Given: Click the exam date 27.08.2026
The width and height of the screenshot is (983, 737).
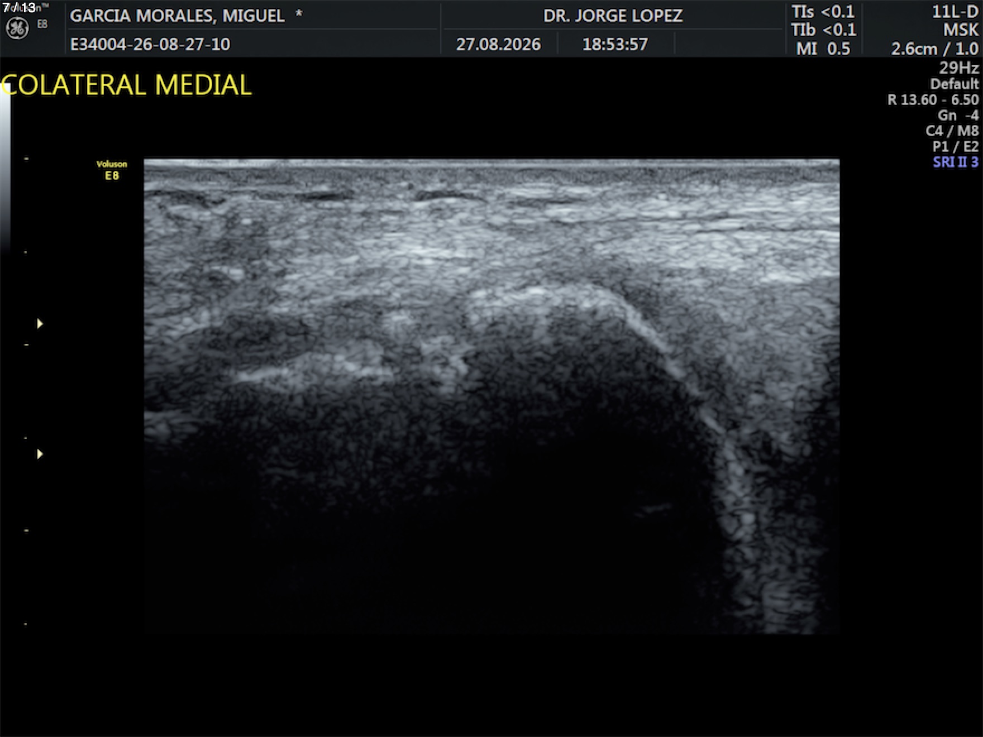Looking at the screenshot, I should point(498,44).
